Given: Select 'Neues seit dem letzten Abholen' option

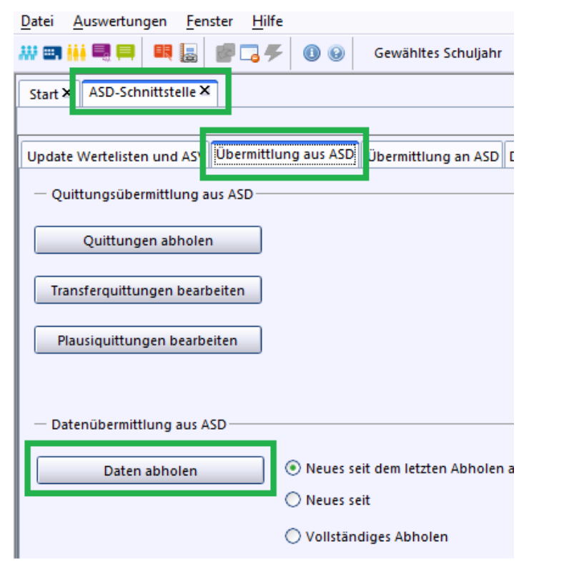Looking at the screenshot, I should click(293, 468).
